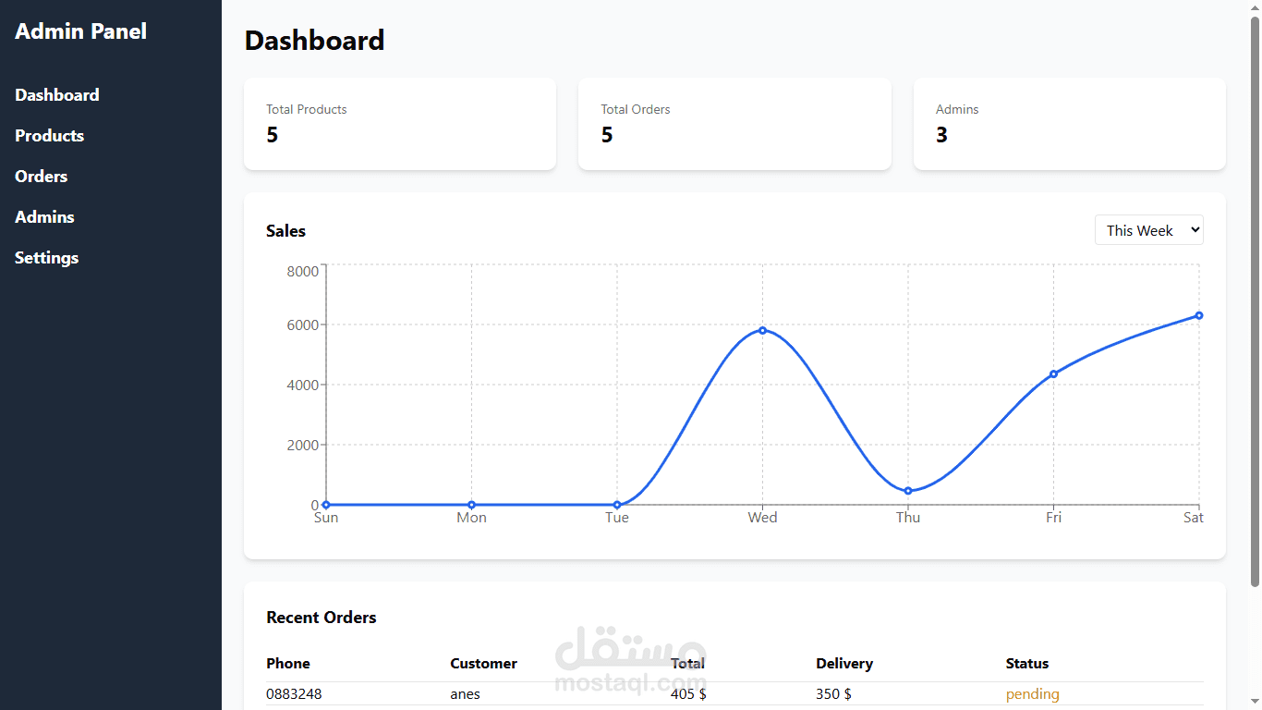Click the Wed data point on chart
Image resolution: width=1262 pixels, height=710 pixels.
(x=762, y=330)
